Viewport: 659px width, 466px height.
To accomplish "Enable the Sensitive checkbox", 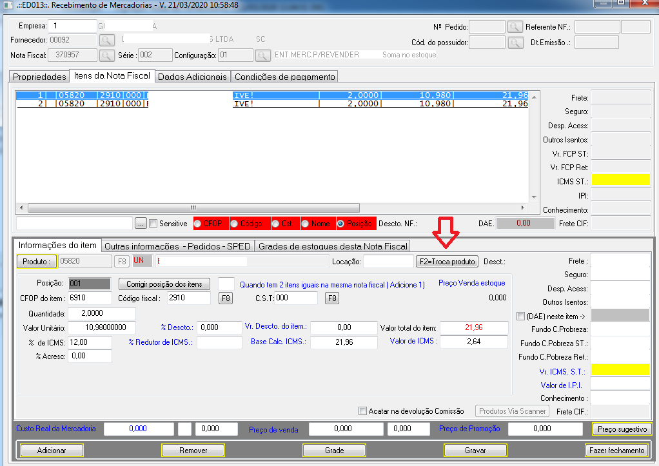I will pyautogui.click(x=153, y=224).
